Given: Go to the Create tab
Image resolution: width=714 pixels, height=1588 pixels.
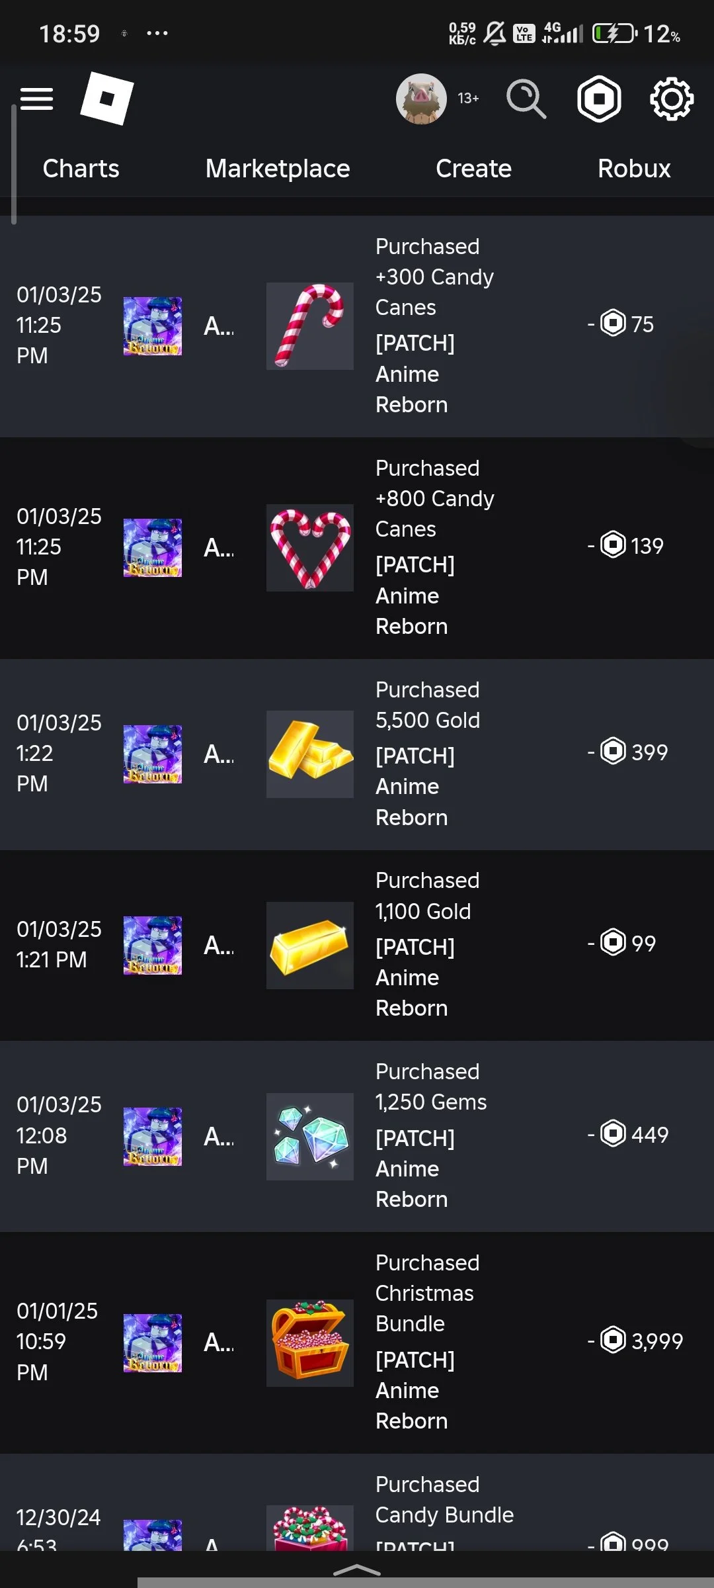Looking at the screenshot, I should click(x=473, y=169).
